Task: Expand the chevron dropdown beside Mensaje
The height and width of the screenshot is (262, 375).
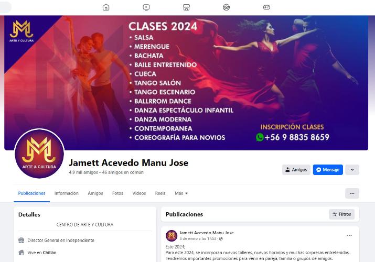Action: 352,170
